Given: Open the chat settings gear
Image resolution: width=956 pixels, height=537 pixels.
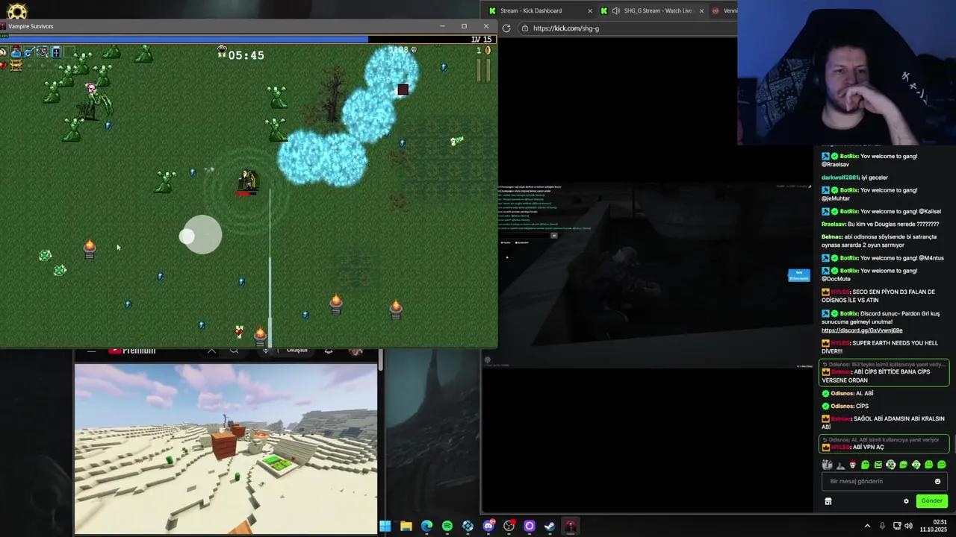Looking at the screenshot, I should [x=906, y=501].
